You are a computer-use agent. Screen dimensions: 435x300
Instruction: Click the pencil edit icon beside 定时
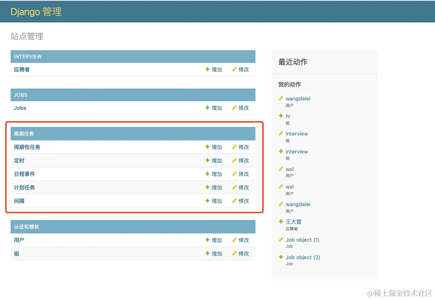pos(235,160)
